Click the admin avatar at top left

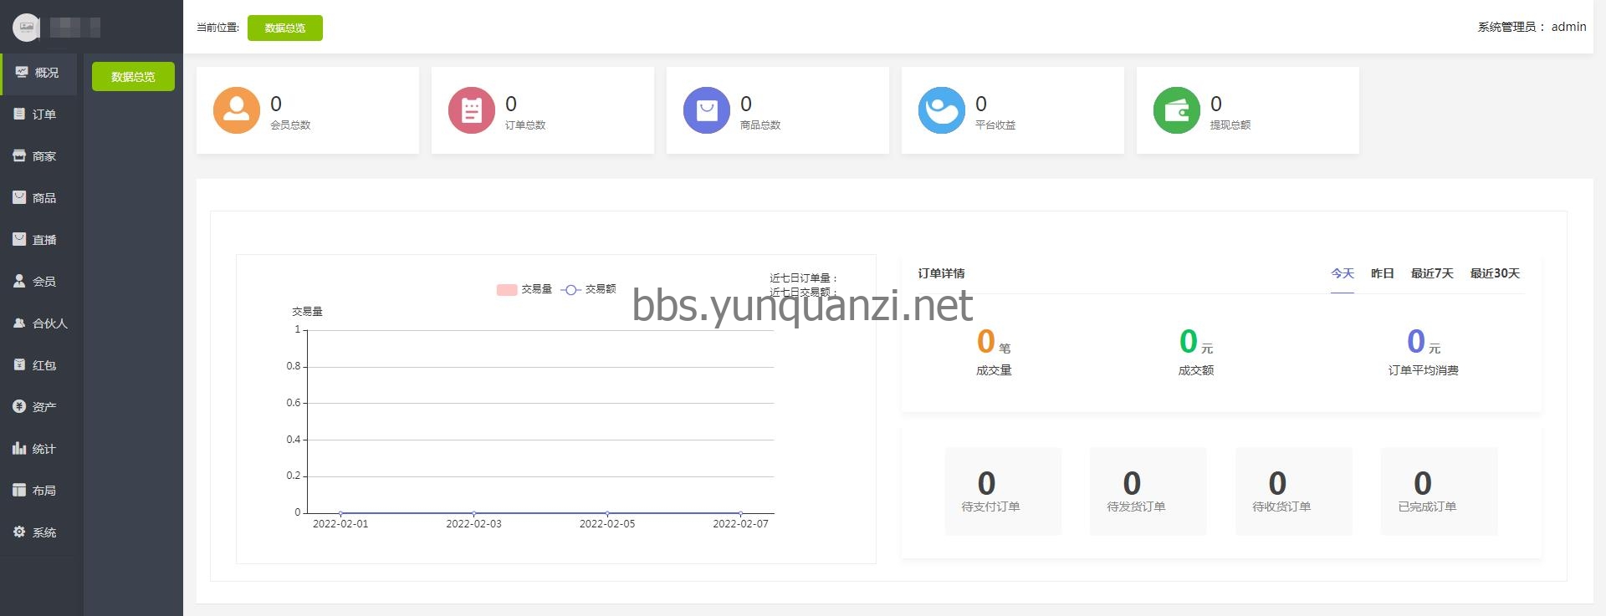[27, 28]
